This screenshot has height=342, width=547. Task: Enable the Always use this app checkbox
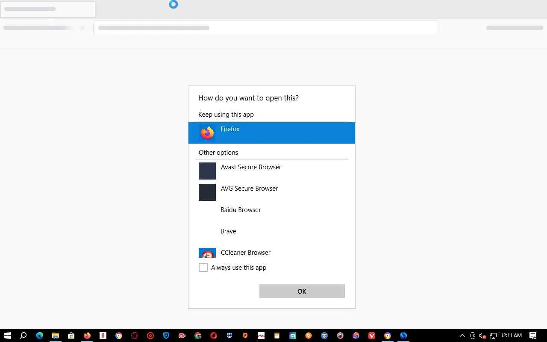pyautogui.click(x=203, y=268)
